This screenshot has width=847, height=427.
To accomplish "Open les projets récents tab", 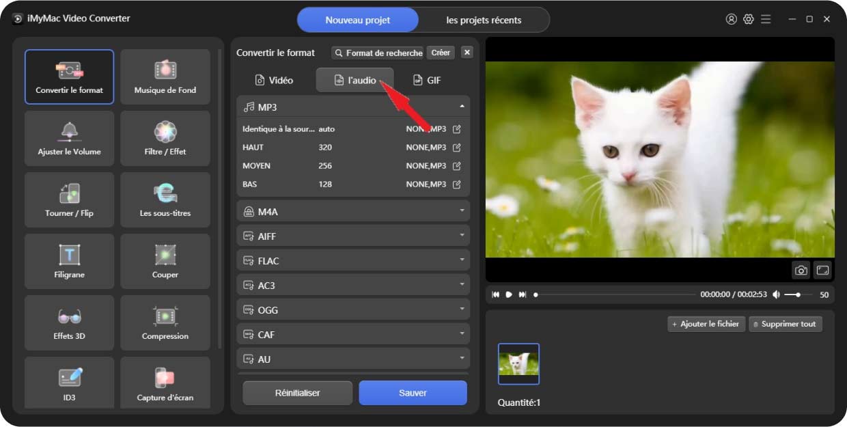I will [x=484, y=20].
